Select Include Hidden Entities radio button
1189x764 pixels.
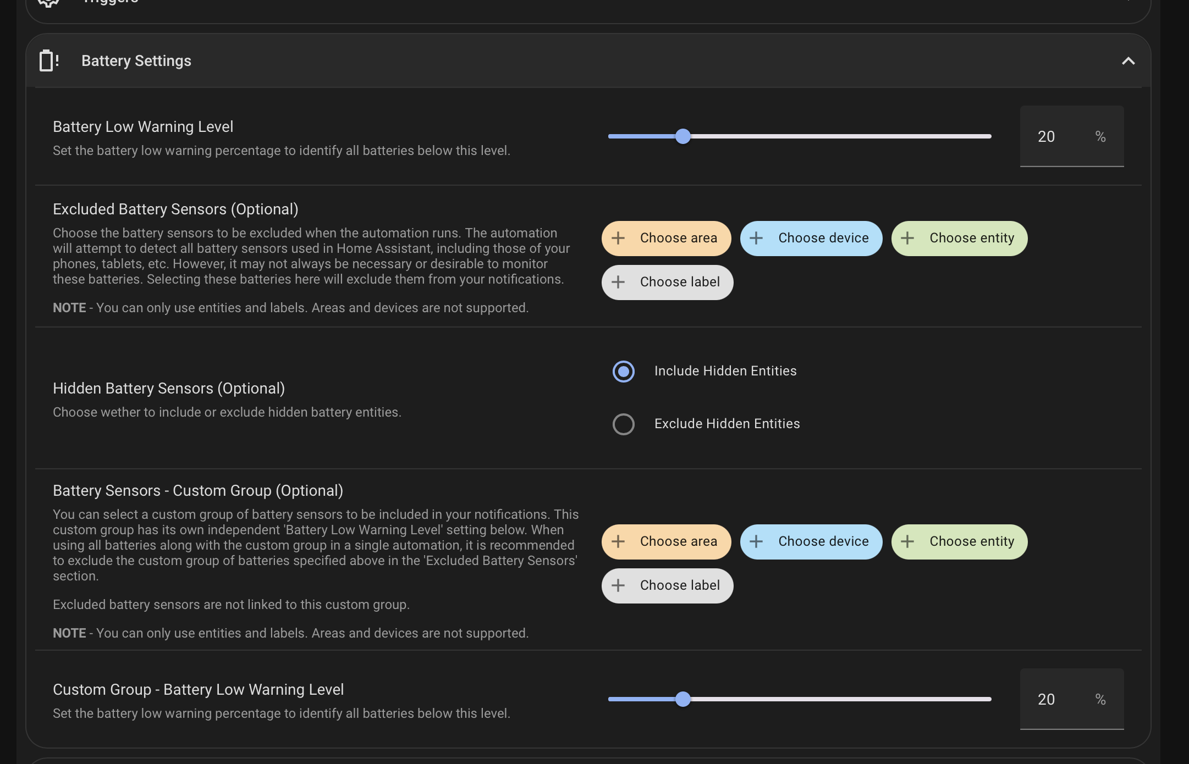pyautogui.click(x=623, y=371)
